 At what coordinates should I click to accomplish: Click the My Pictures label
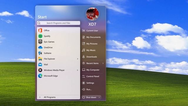pyautogui.click(x=92, y=44)
